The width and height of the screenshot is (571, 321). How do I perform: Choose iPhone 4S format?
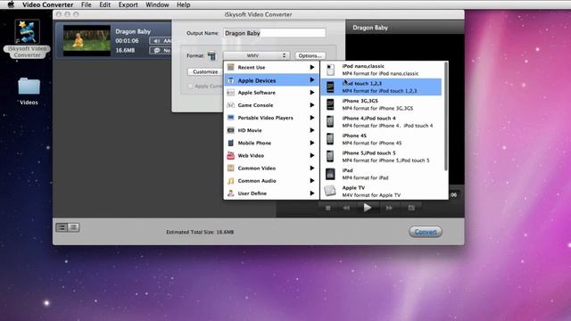[381, 139]
